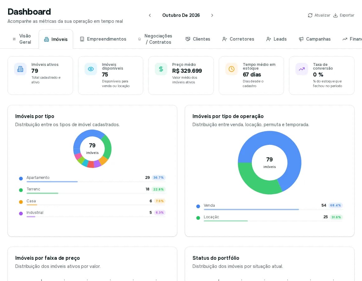Click the 31.6% Locação badge
The height and width of the screenshot is (281, 362).
[x=336, y=217]
